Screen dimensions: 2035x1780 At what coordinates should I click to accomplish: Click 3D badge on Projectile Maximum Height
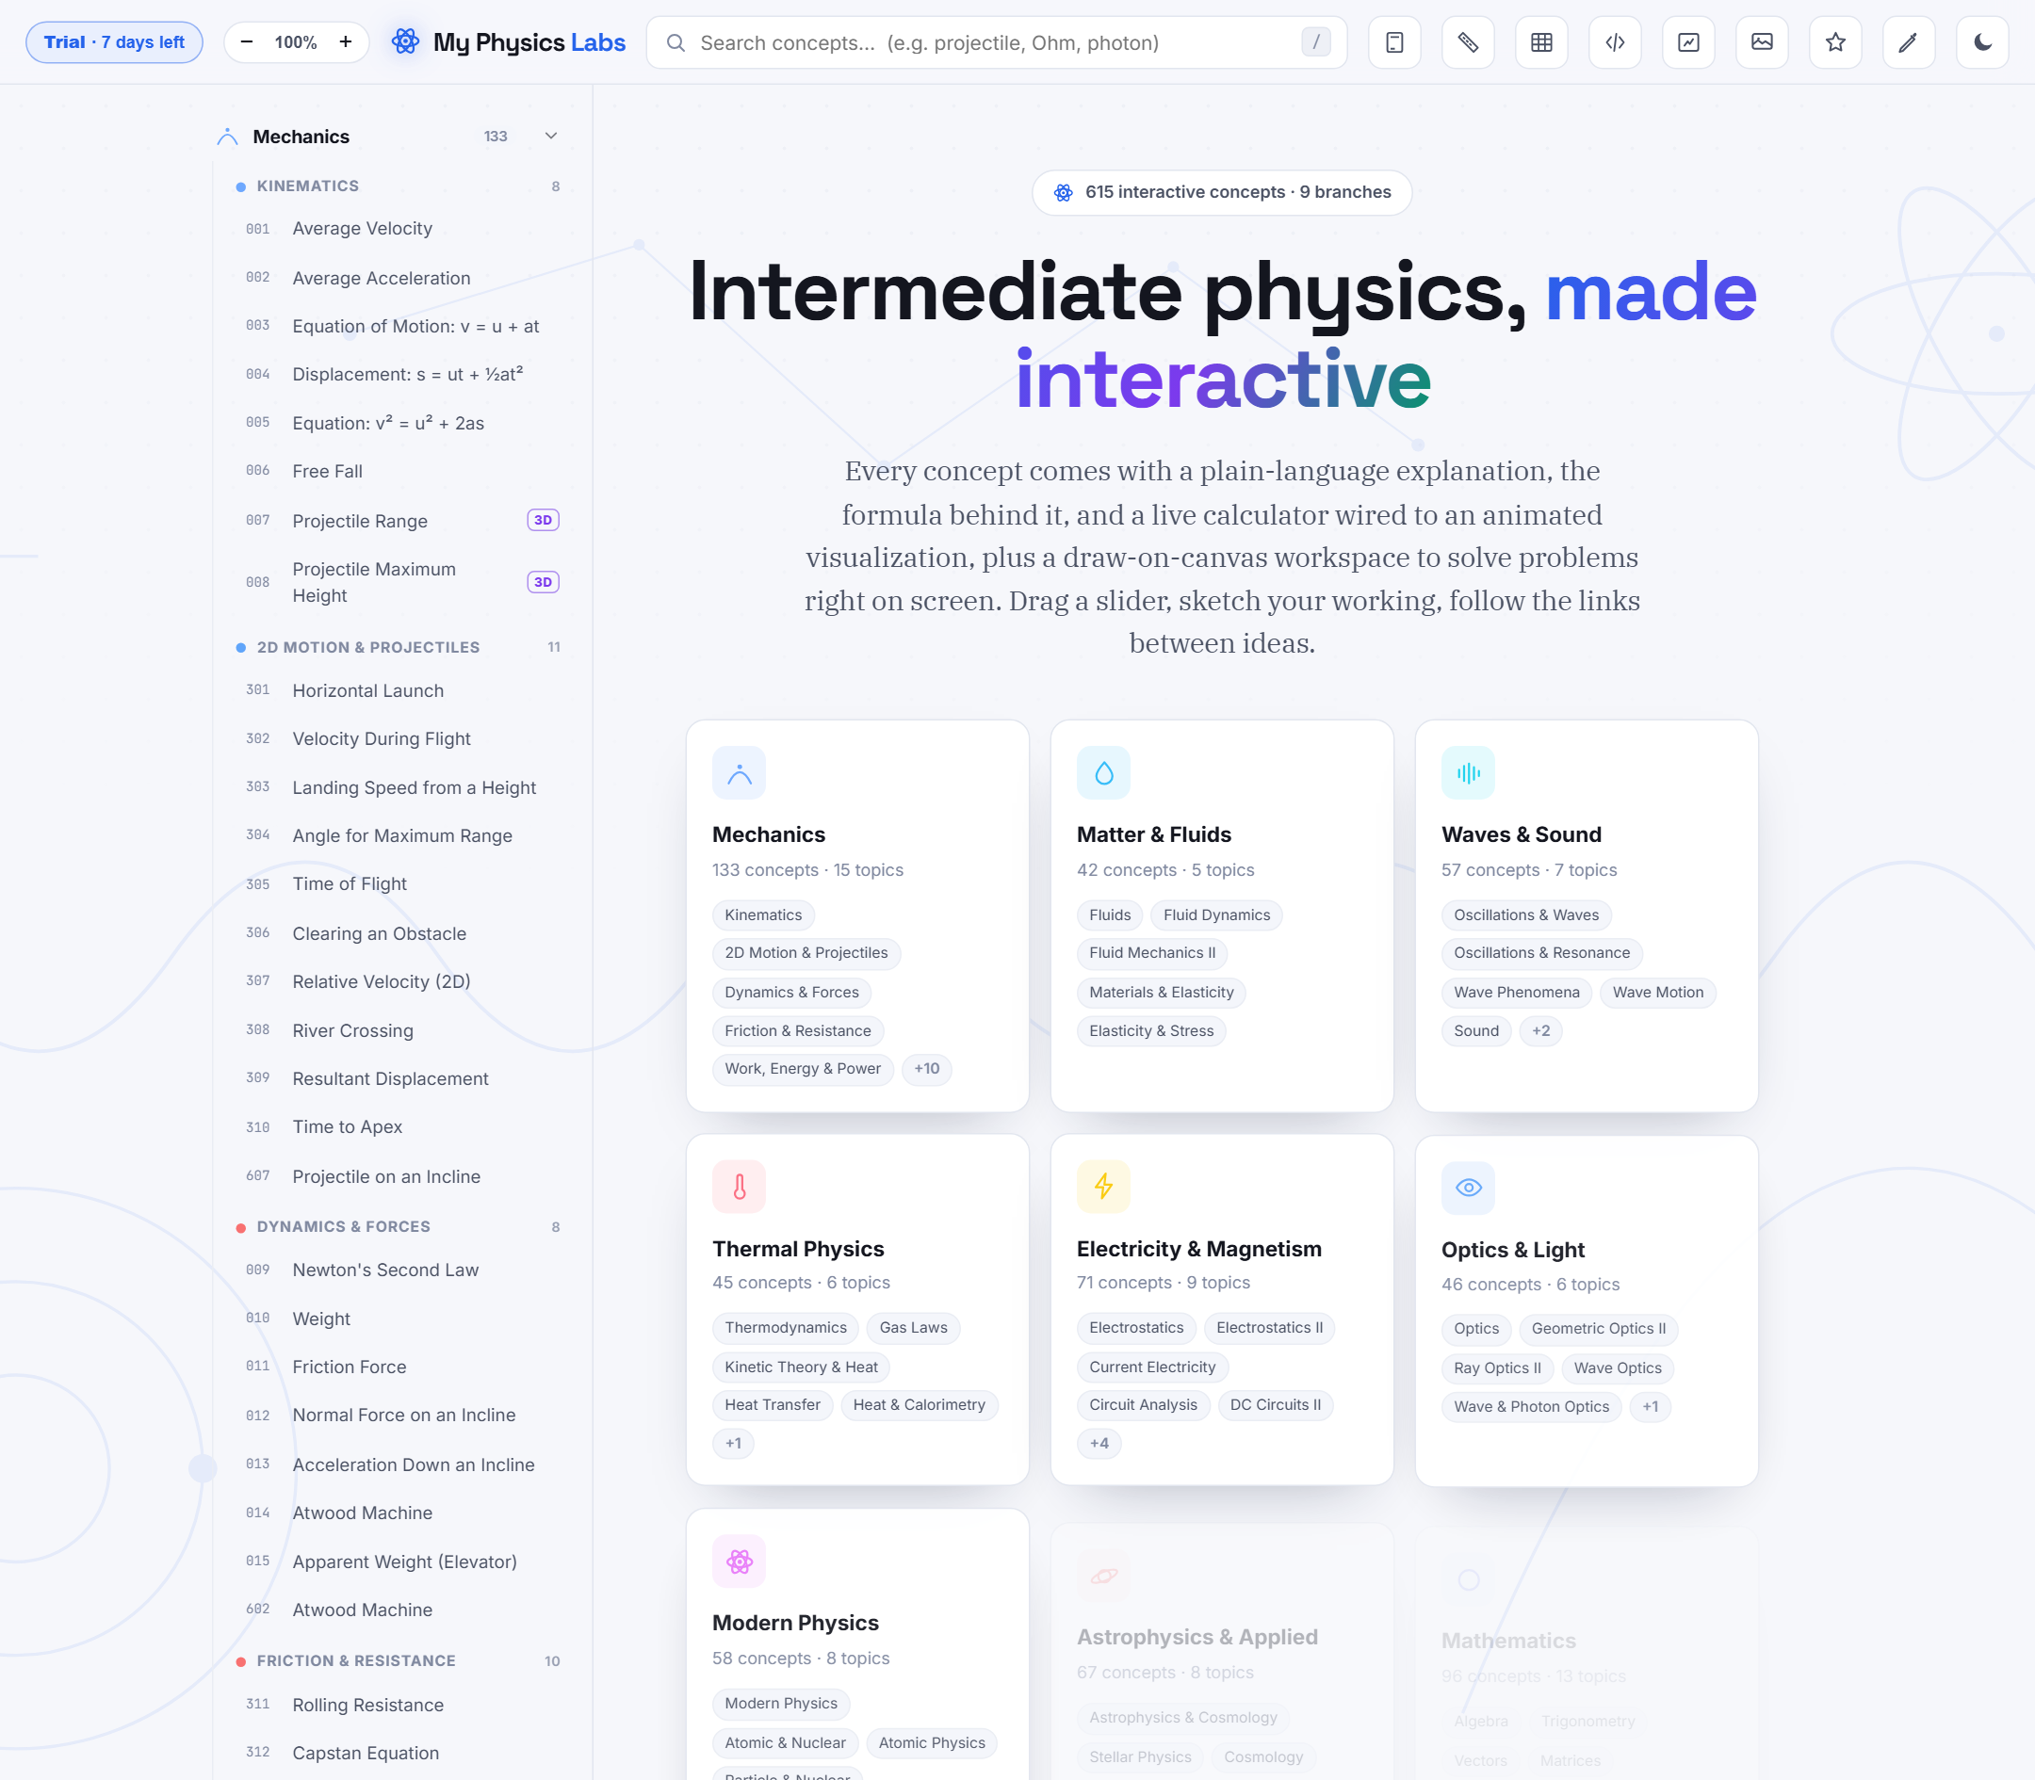(544, 582)
